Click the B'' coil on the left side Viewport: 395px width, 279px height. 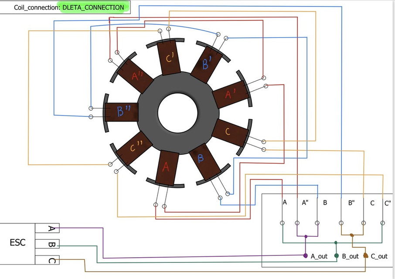tap(123, 110)
